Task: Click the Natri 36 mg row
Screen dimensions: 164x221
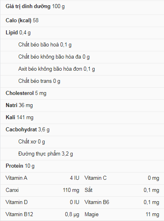Action: tap(82, 105)
